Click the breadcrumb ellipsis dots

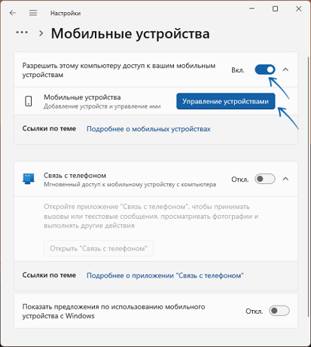click(x=22, y=32)
